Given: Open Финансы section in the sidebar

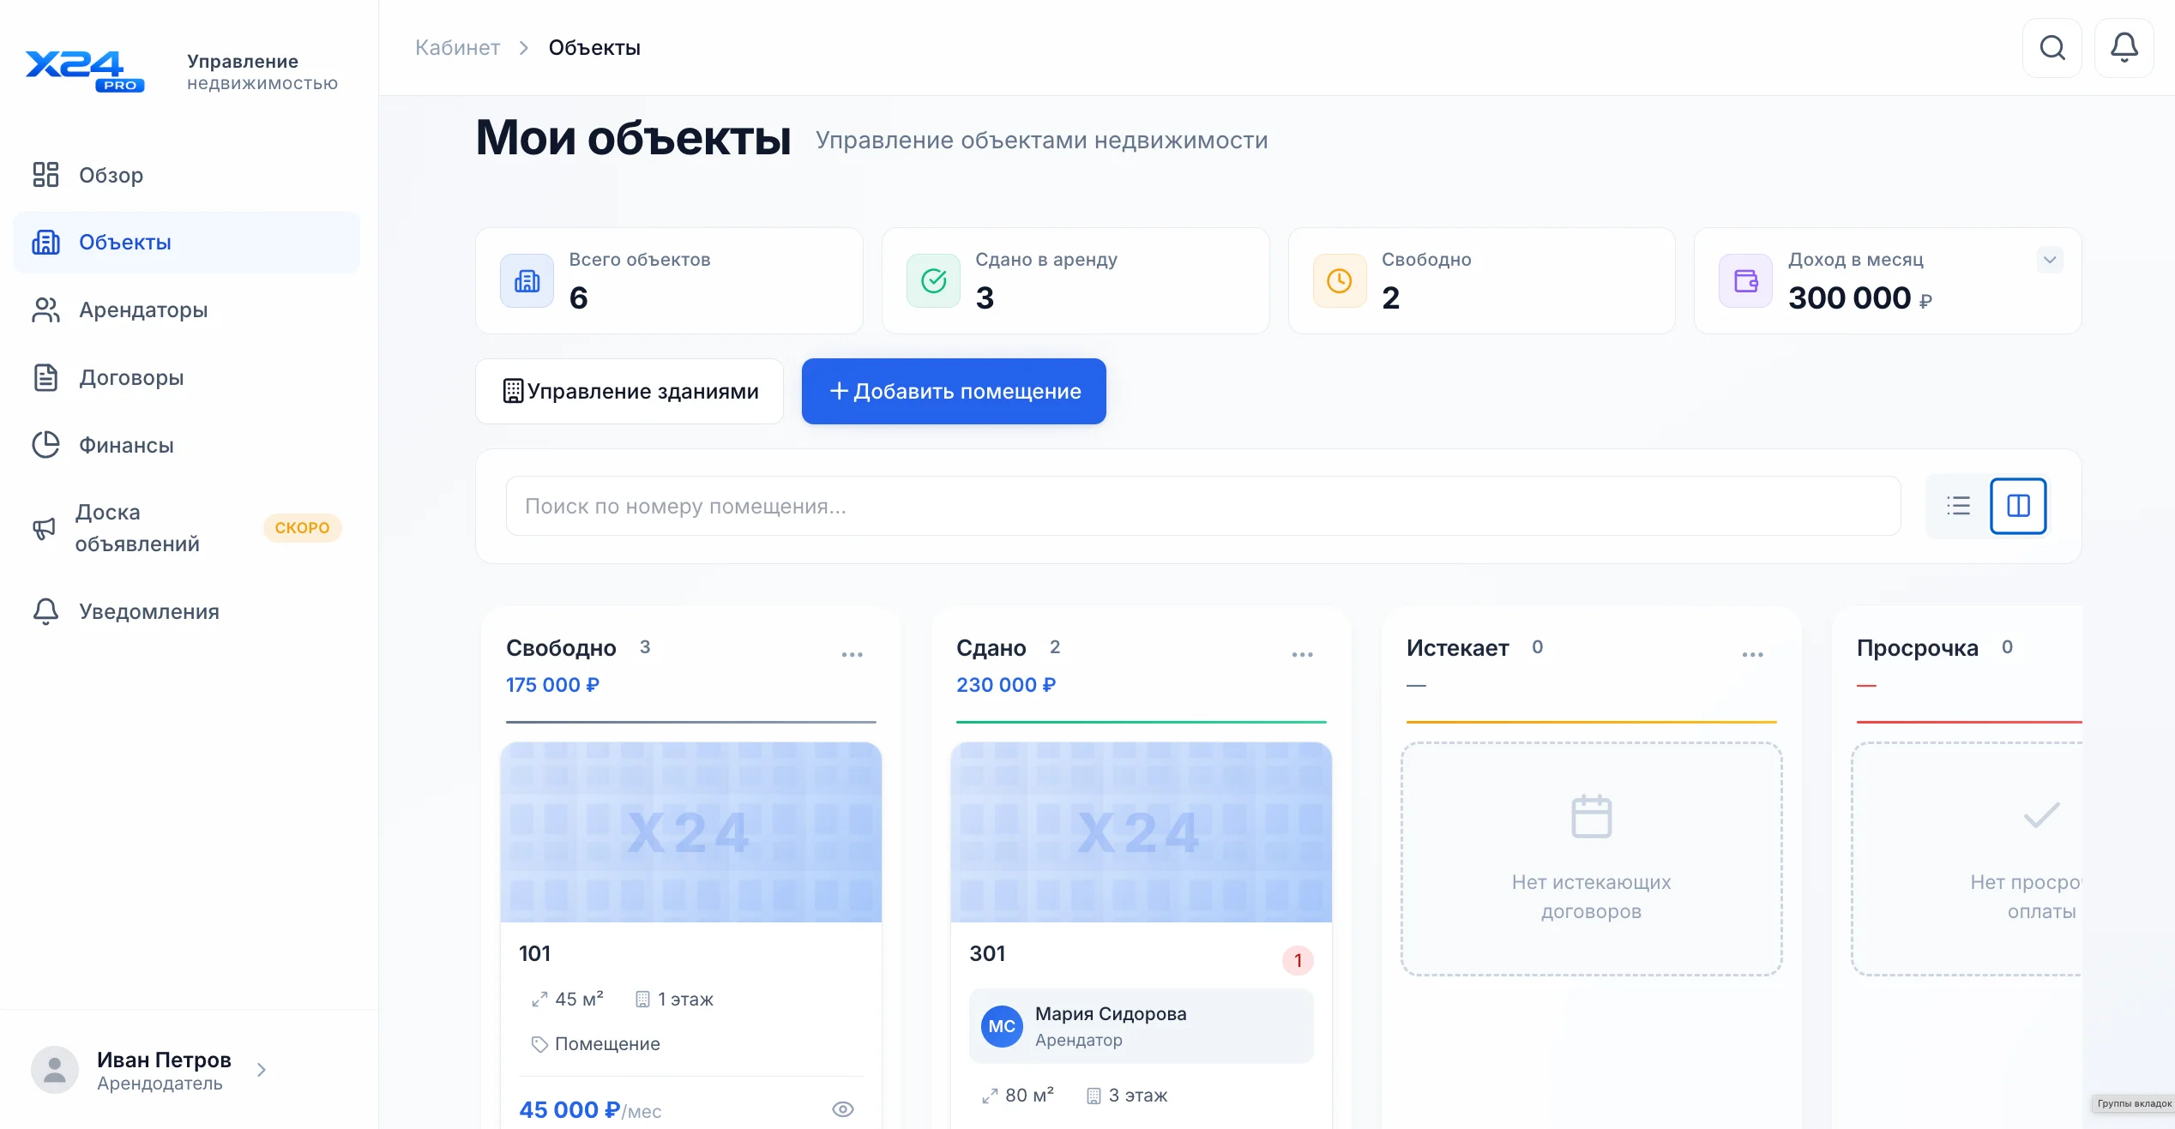Looking at the screenshot, I should 126,445.
